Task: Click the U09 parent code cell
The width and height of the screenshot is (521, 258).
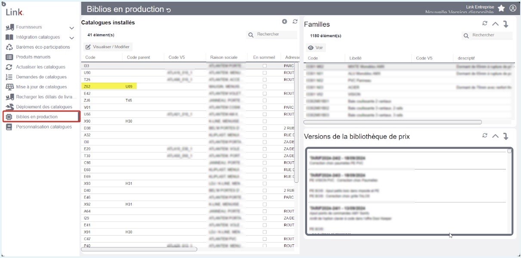Action: click(x=130, y=86)
